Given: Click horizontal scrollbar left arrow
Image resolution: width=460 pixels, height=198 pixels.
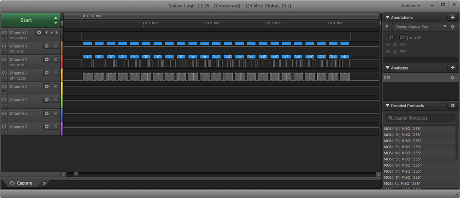Looking at the screenshot, I should [x=64, y=174].
